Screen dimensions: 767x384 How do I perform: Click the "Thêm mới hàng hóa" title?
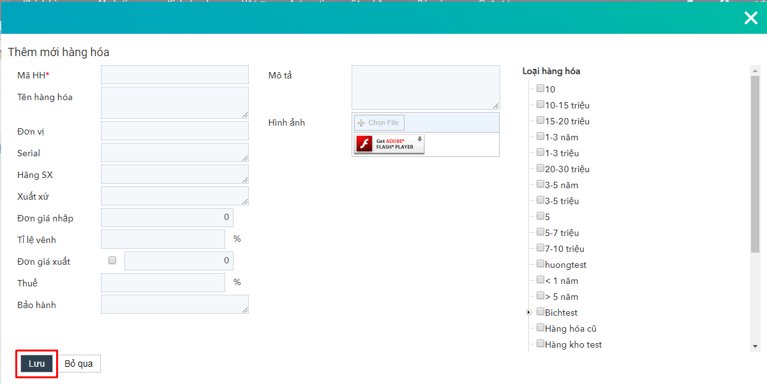pos(59,52)
